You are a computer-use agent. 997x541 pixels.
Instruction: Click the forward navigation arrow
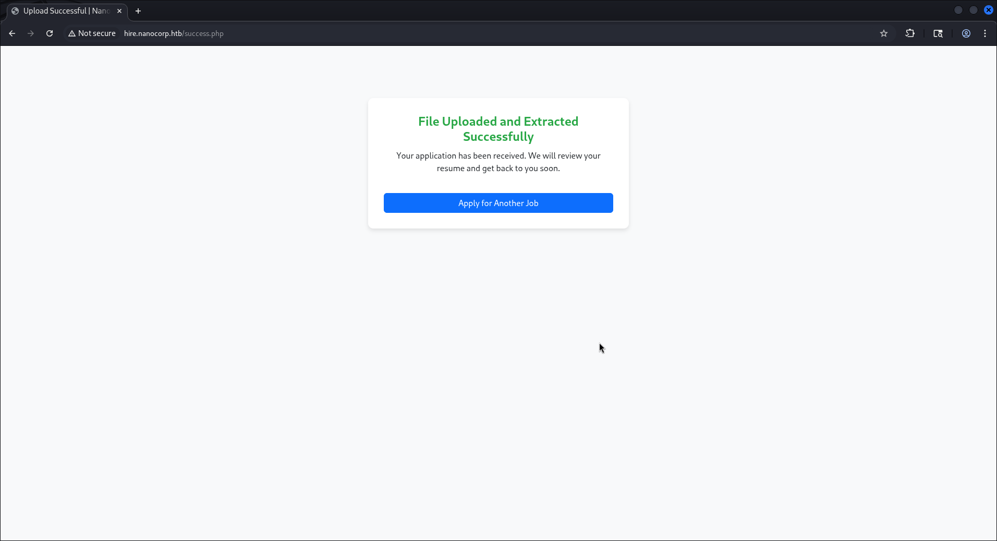(31, 33)
